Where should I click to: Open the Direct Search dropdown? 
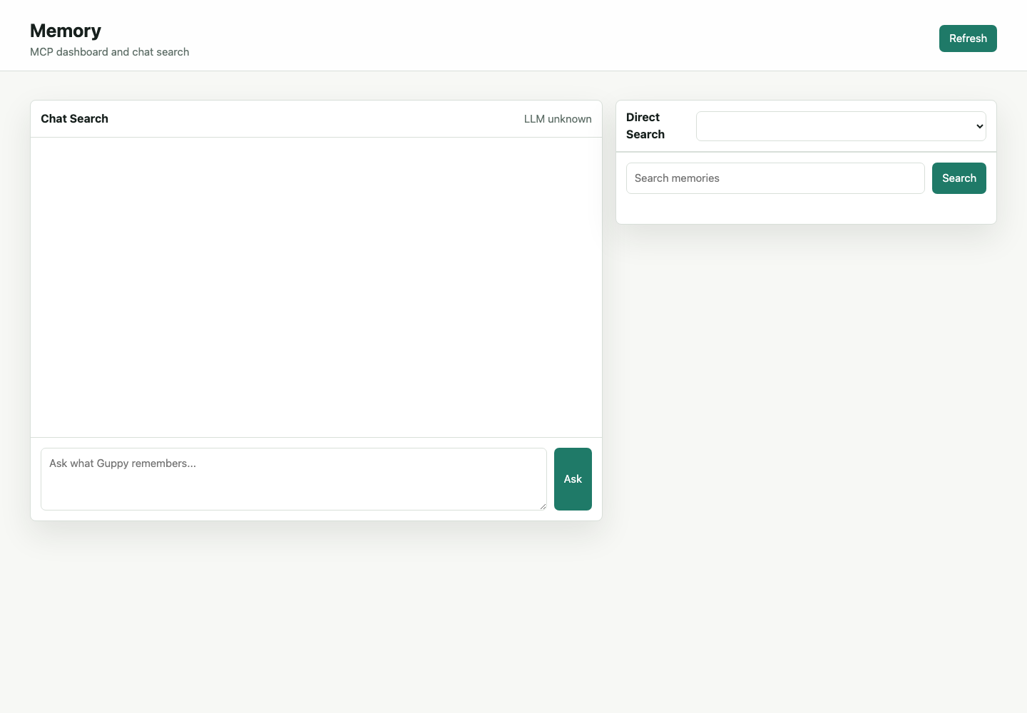coord(841,126)
